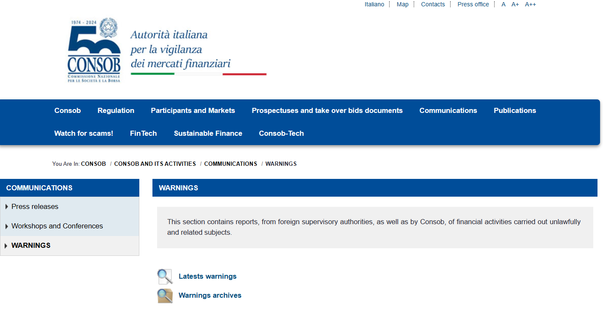Click the Autorità italiana tagline text
The image size is (603, 321).
pos(180,49)
